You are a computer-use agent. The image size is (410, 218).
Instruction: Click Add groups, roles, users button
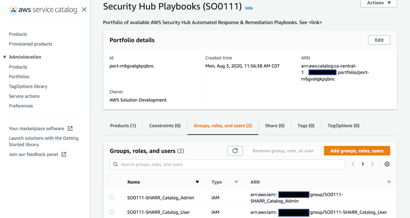click(x=357, y=151)
